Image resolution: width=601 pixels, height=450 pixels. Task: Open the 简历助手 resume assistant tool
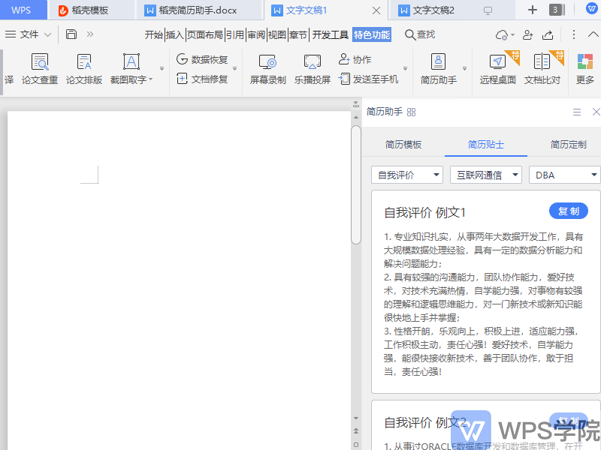[439, 69]
